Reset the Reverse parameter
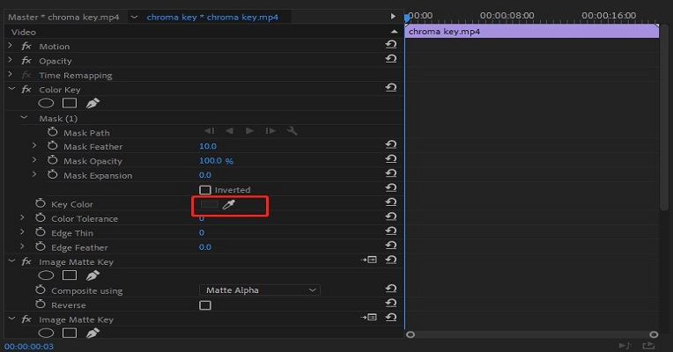The image size is (673, 352). tap(391, 303)
